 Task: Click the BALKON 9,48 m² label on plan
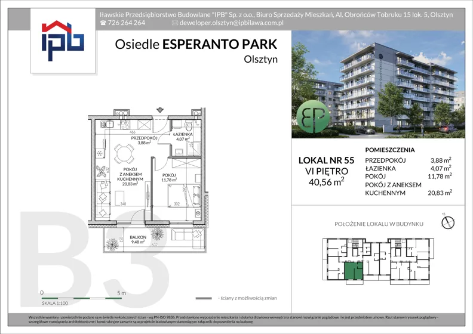tap(138, 239)
